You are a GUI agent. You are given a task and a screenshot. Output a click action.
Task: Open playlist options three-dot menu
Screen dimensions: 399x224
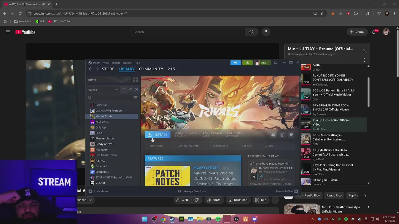[x=364, y=60]
